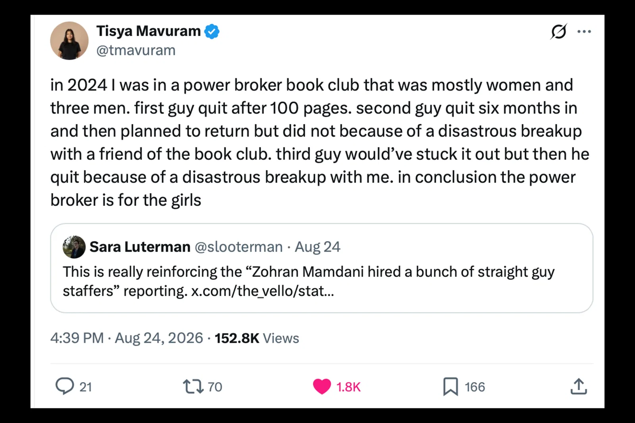Toggle the pink heart like button

(322, 387)
